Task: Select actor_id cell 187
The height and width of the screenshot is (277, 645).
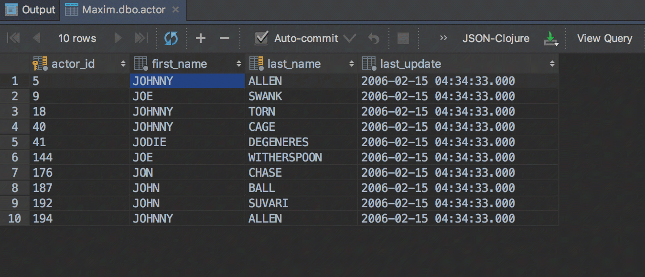Action: coord(79,188)
